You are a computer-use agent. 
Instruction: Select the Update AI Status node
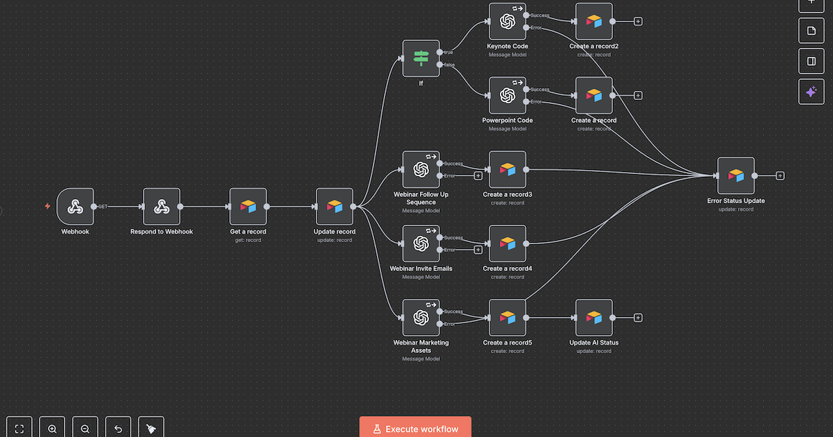[594, 318]
